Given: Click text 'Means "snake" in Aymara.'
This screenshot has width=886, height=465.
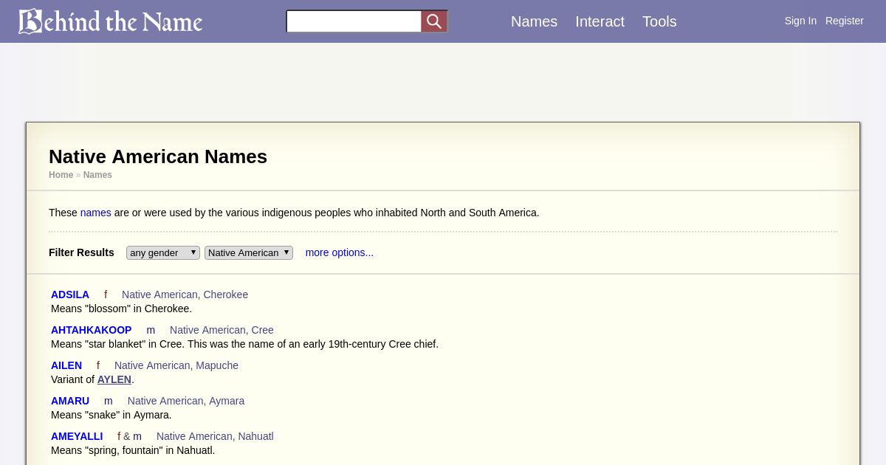Looking at the screenshot, I should click(111, 415).
